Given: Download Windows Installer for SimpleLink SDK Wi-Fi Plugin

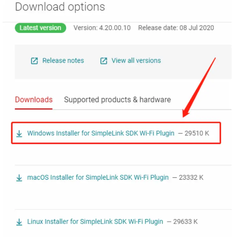Looking at the screenshot, I should (x=101, y=133).
